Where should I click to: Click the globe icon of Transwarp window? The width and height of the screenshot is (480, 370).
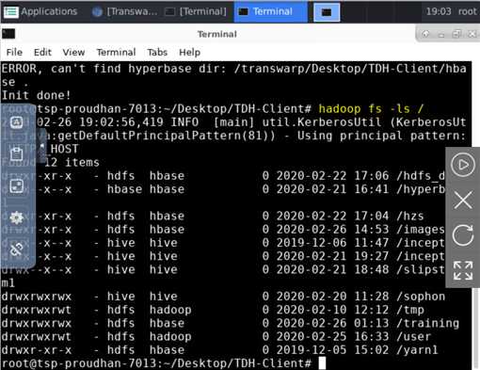tap(97, 12)
